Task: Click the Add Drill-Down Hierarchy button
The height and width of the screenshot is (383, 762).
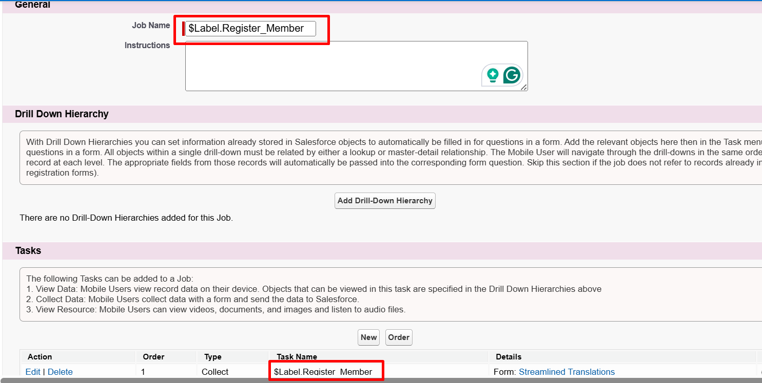Action: (x=385, y=201)
